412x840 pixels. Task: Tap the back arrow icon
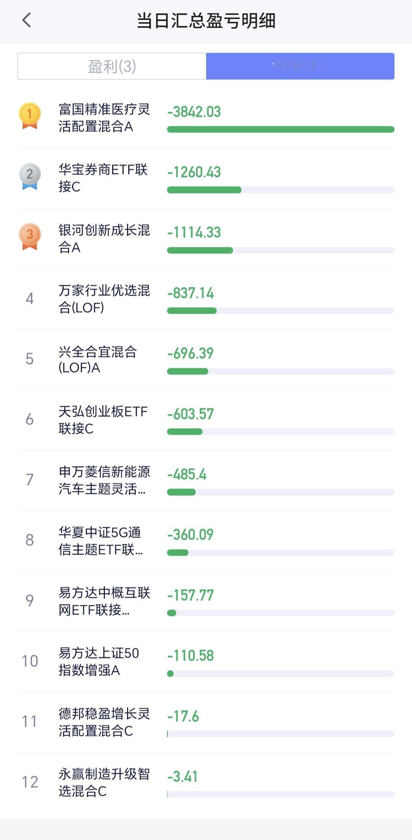tap(26, 20)
